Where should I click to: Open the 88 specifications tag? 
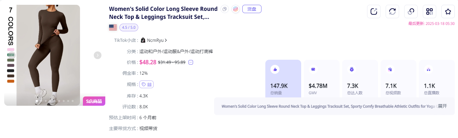coord(147,84)
